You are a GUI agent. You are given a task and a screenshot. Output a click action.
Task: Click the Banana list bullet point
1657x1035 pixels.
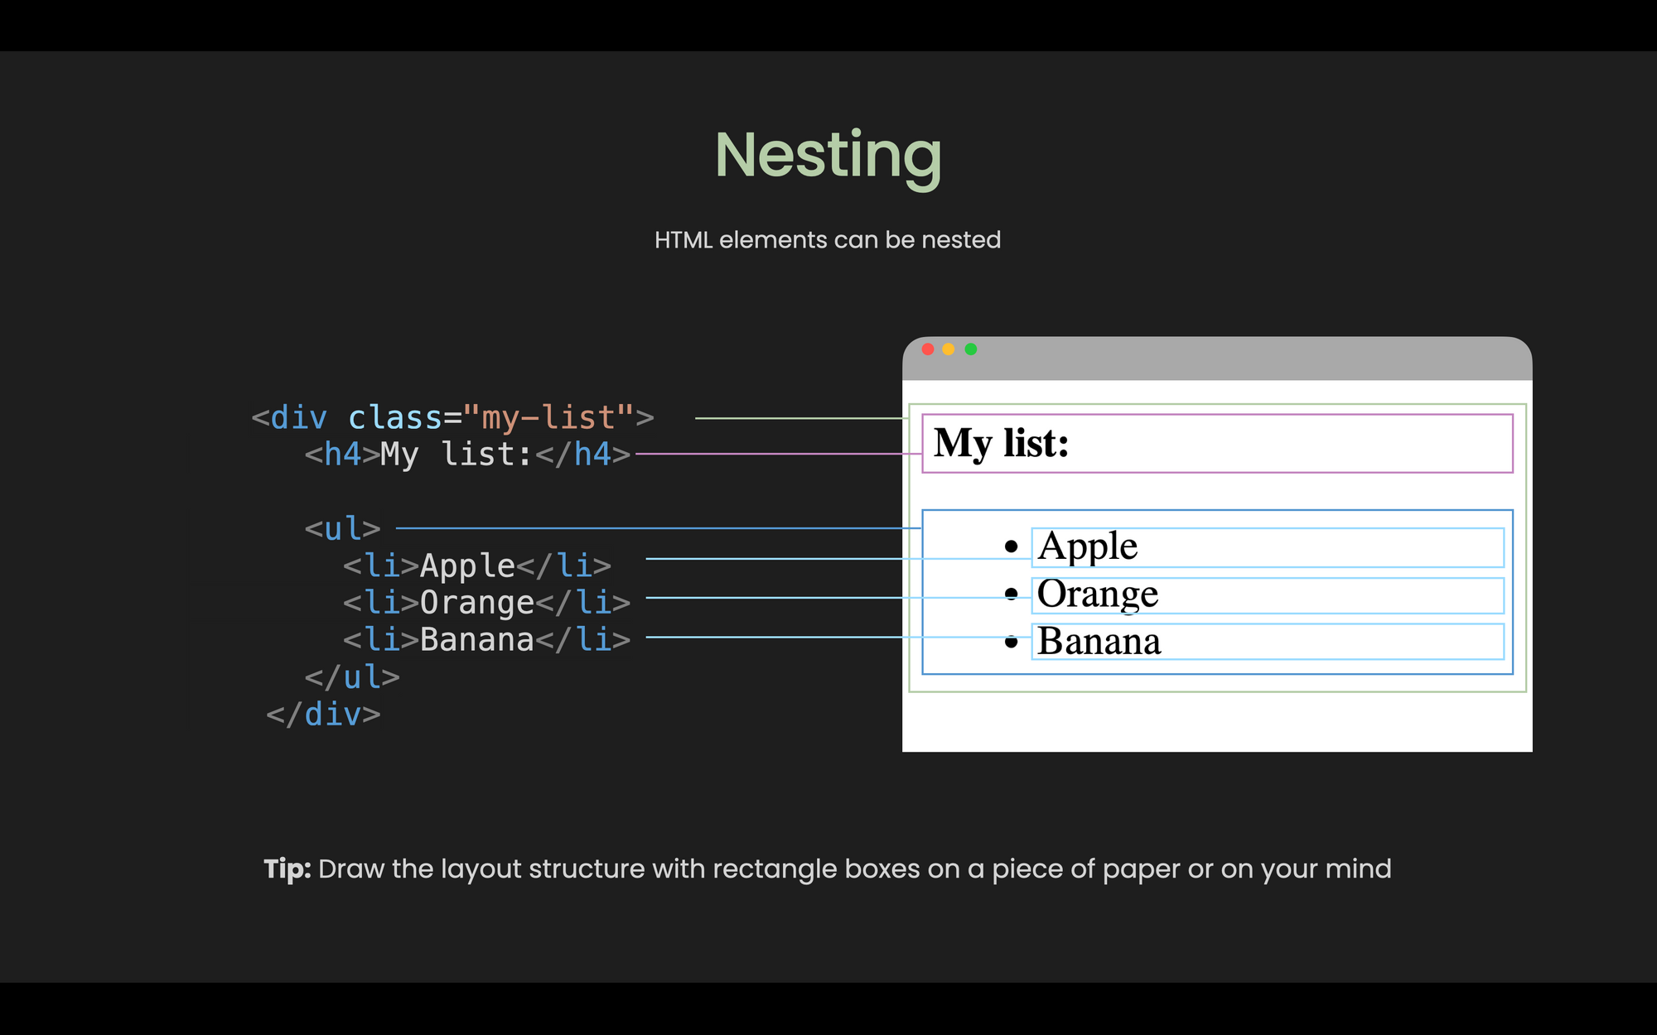point(1011,642)
